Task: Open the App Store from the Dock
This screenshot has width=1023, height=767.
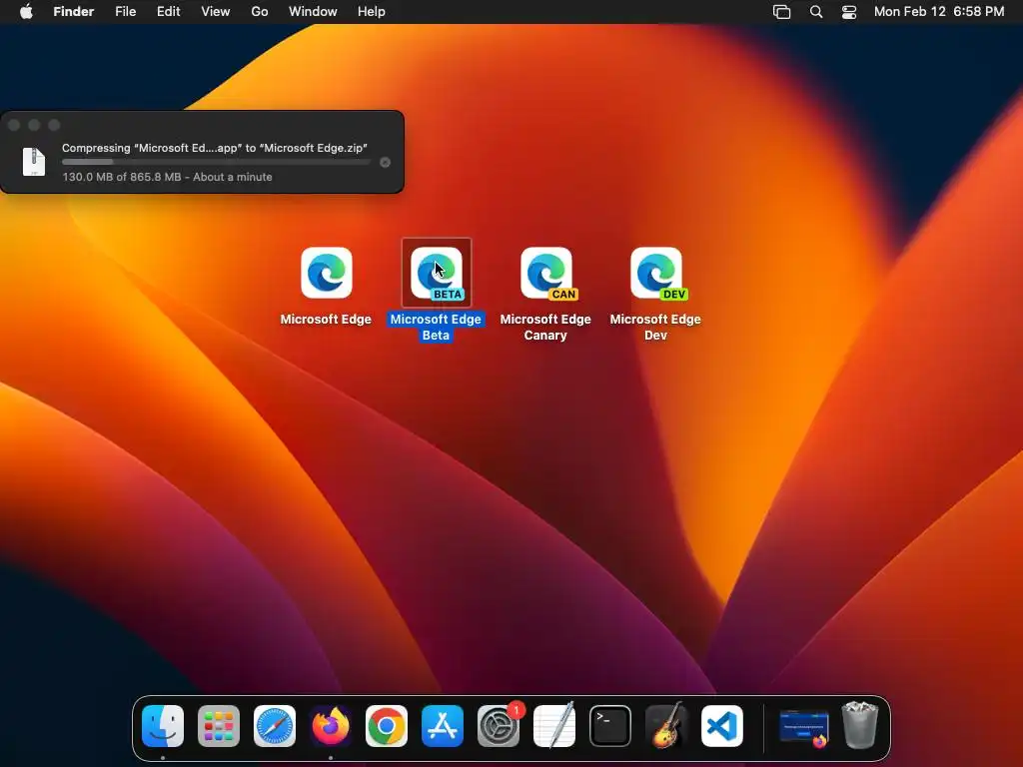Action: pyautogui.click(x=443, y=726)
